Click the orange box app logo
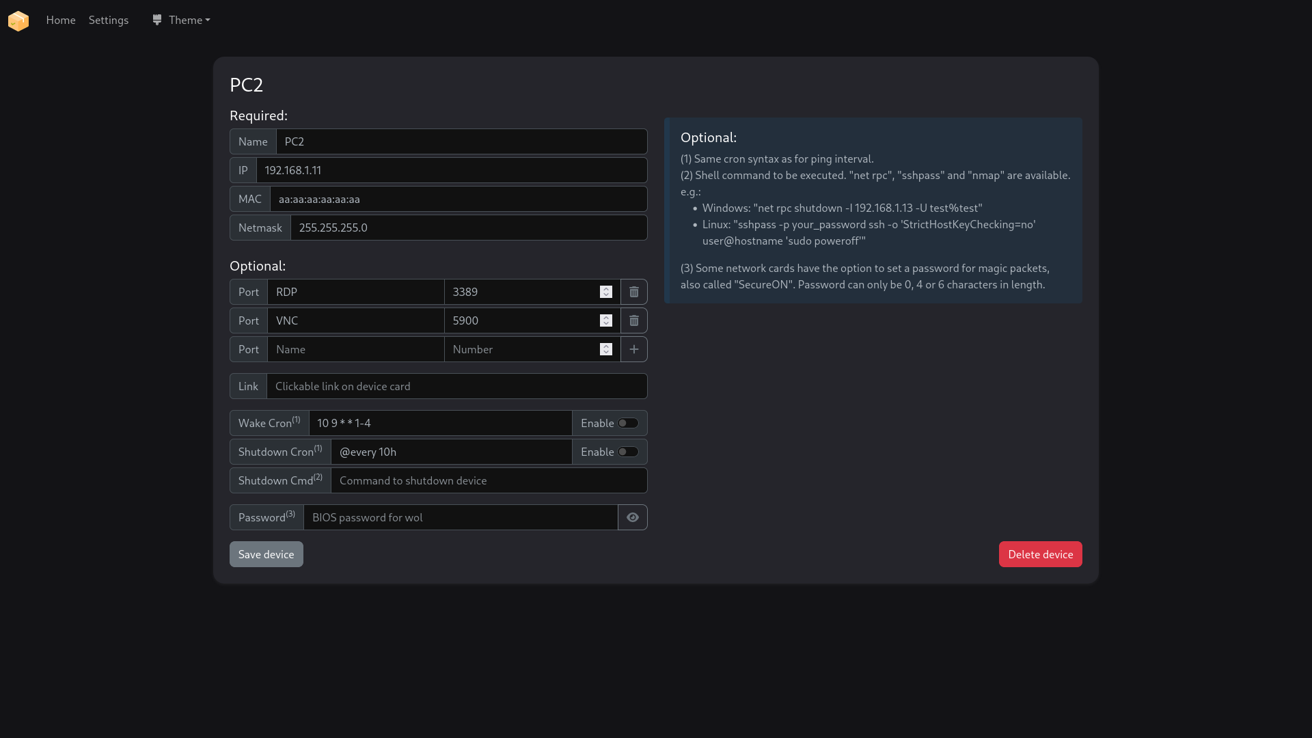 pos(18,20)
